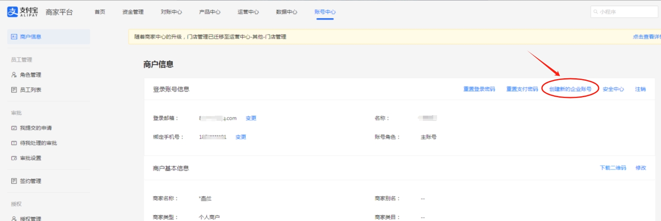Screen dimensions: 661x221
Task: Click the 员工列表 list icon
Action: coord(14,90)
